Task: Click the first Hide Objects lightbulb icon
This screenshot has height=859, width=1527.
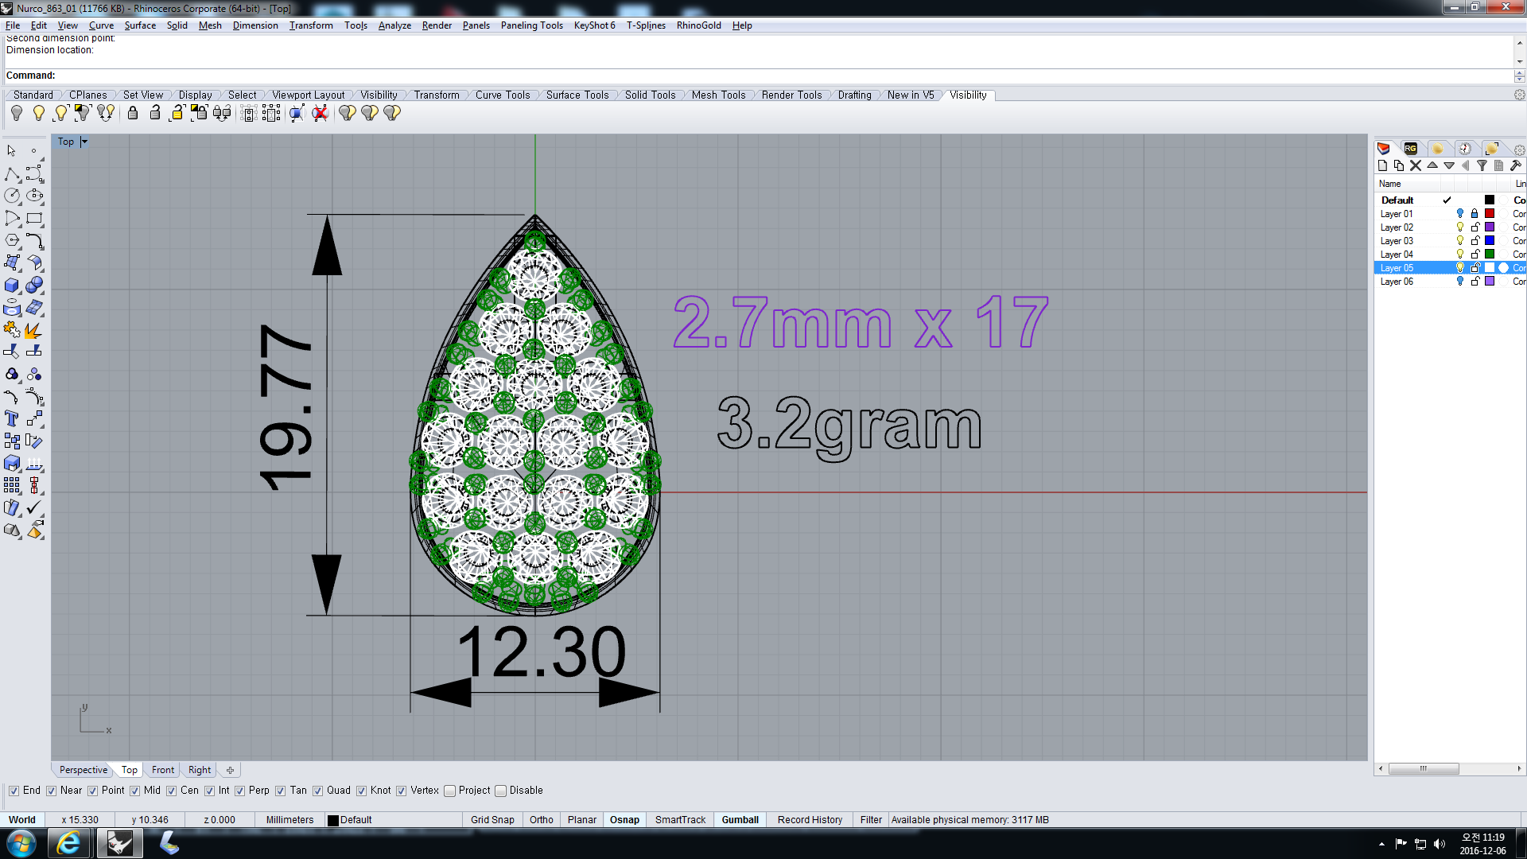Action: [17, 113]
